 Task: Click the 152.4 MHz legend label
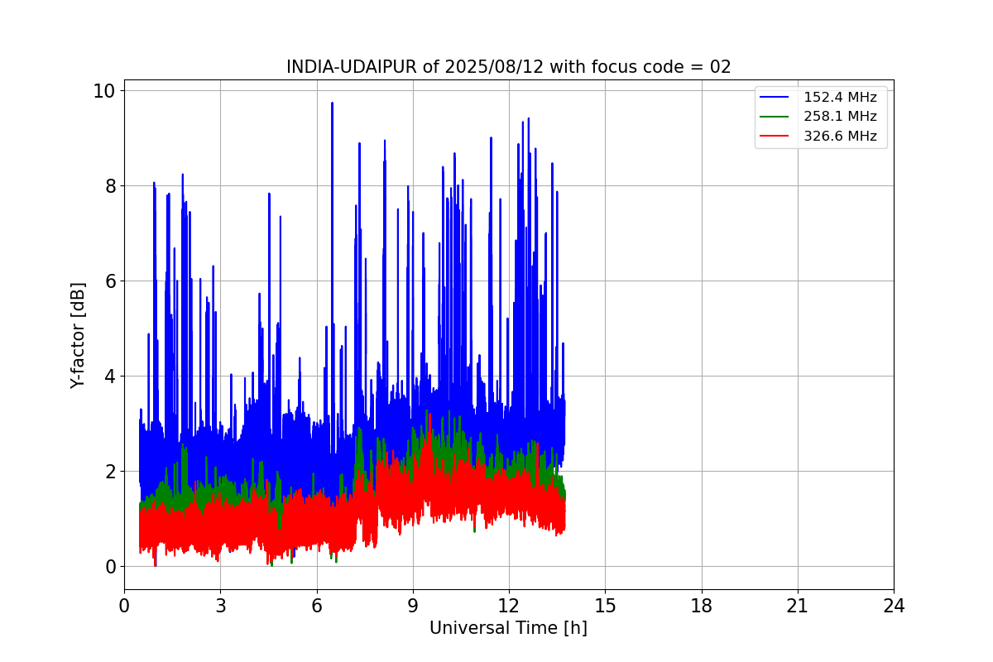840,98
